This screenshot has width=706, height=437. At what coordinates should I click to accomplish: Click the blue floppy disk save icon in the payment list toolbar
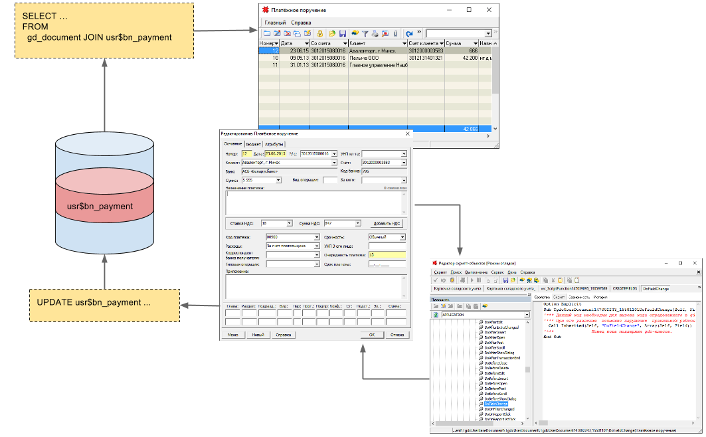pyautogui.click(x=343, y=34)
